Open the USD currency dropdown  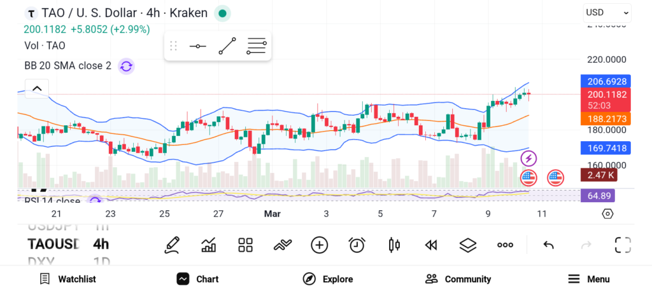coord(607,12)
